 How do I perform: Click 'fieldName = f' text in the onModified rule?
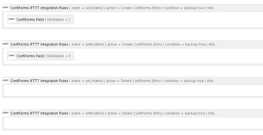[59, 56]
